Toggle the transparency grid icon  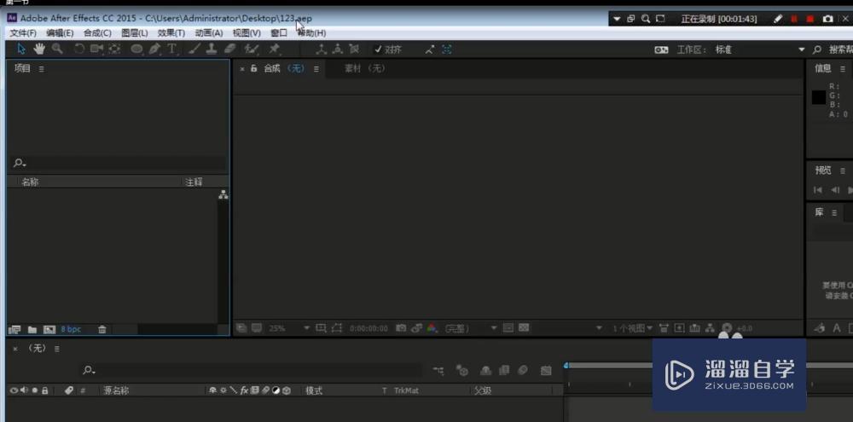coord(524,328)
